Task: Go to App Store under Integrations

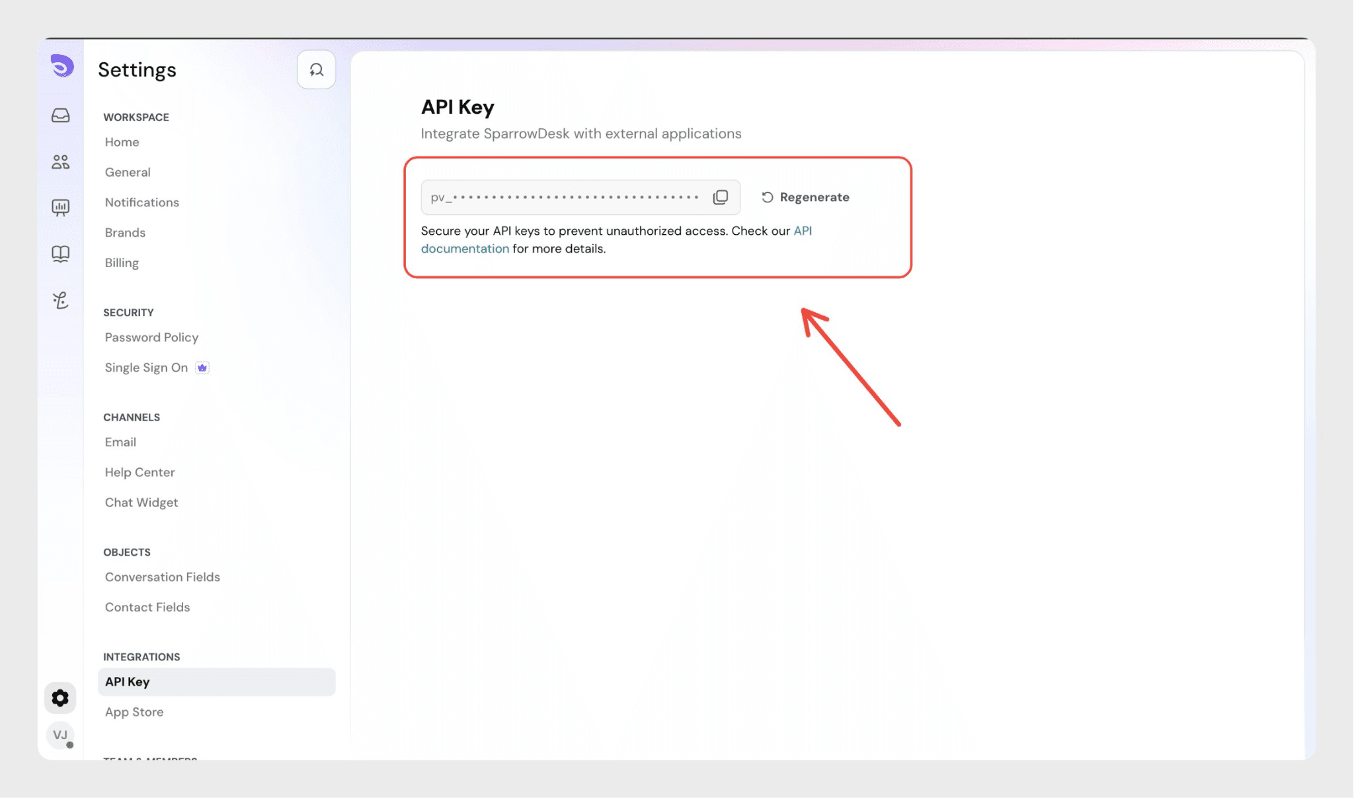Action: [x=134, y=712]
